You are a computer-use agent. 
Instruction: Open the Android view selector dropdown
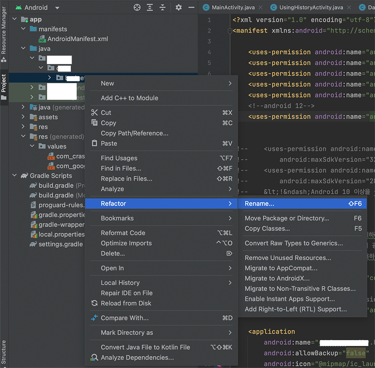click(57, 8)
